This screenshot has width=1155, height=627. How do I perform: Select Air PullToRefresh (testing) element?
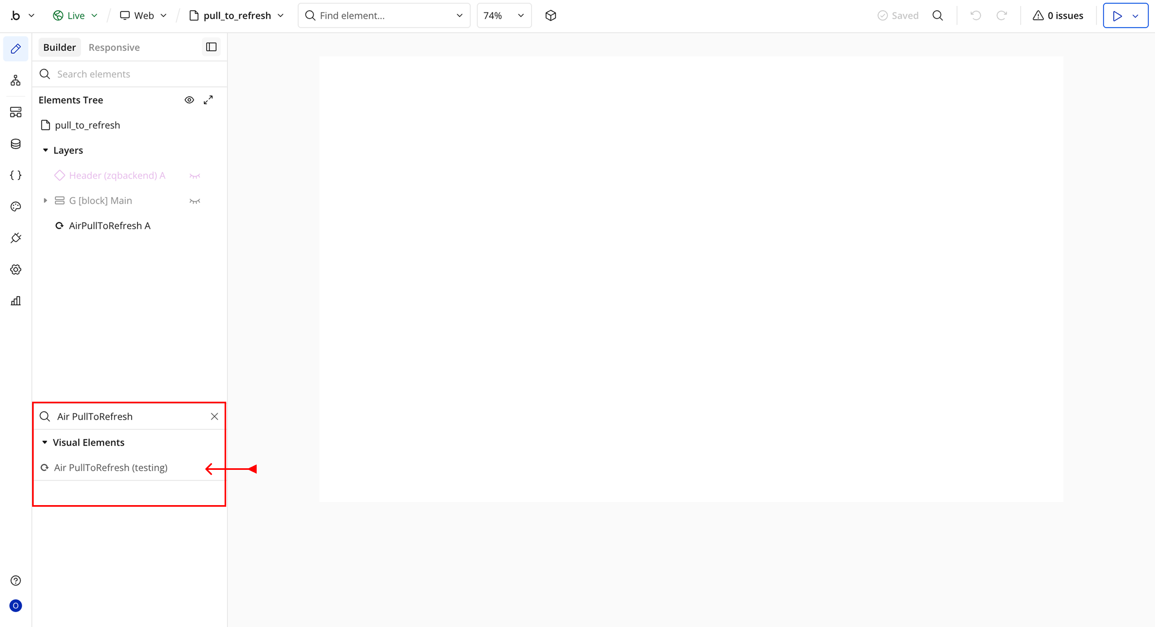click(110, 467)
